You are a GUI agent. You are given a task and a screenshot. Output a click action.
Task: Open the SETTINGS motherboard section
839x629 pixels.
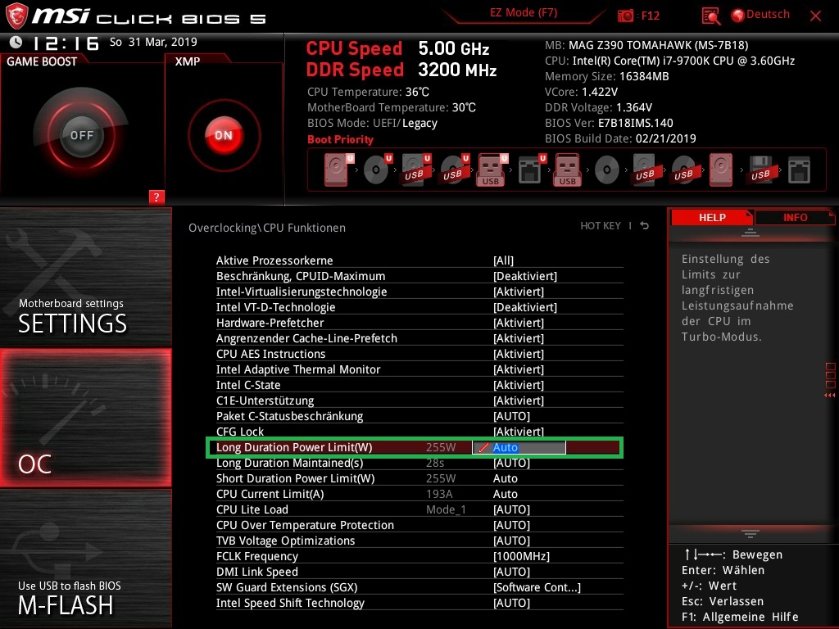coord(85,278)
